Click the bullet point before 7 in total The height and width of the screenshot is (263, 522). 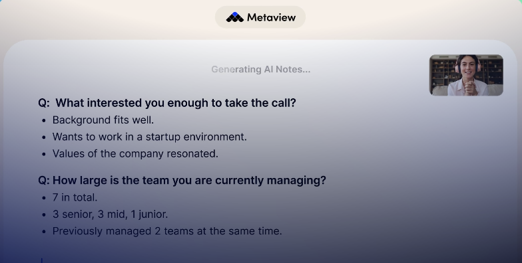click(x=44, y=198)
